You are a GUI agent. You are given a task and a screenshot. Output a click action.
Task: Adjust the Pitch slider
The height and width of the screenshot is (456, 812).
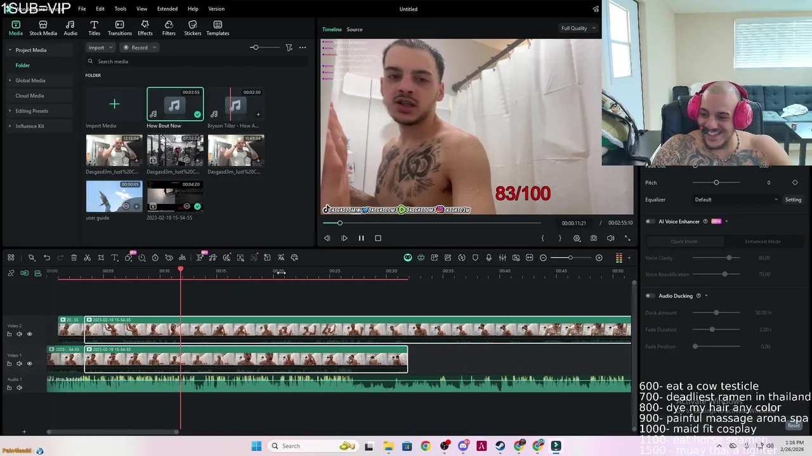click(716, 182)
